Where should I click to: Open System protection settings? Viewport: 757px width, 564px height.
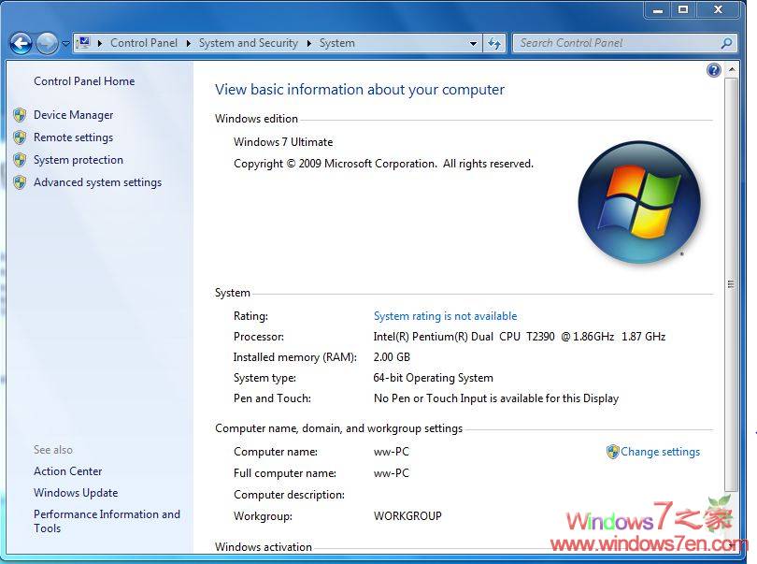tap(78, 159)
